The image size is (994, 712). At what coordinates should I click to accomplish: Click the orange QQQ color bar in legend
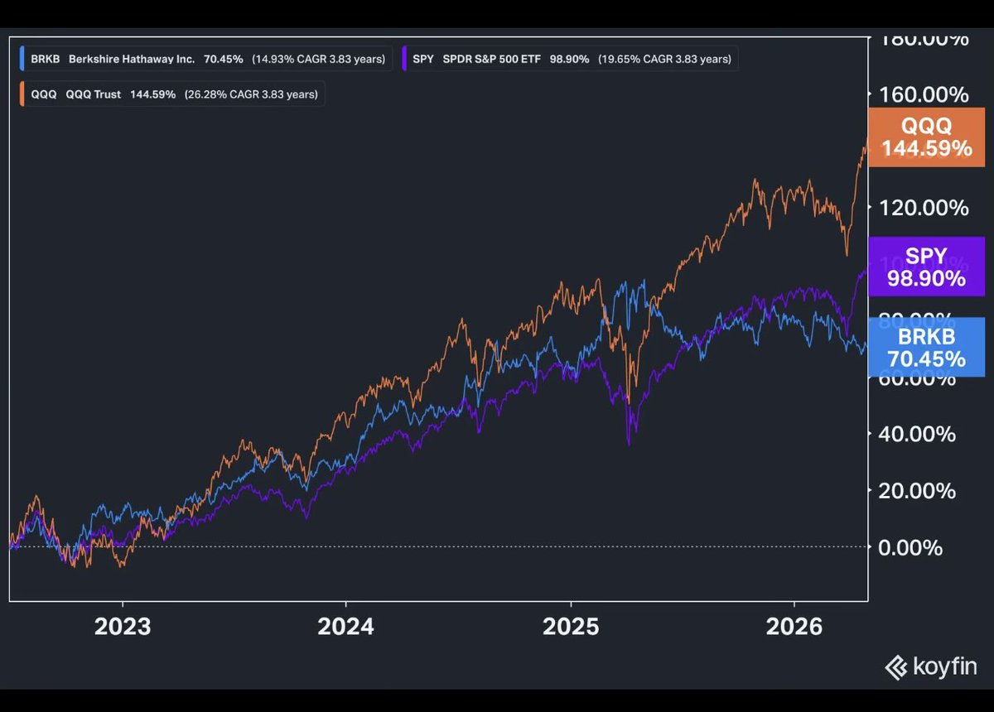[22, 94]
